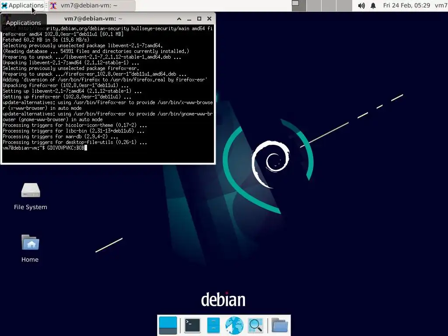The image size is (448, 336).
Task: Minimize the terminal window
Action: tap(189, 19)
